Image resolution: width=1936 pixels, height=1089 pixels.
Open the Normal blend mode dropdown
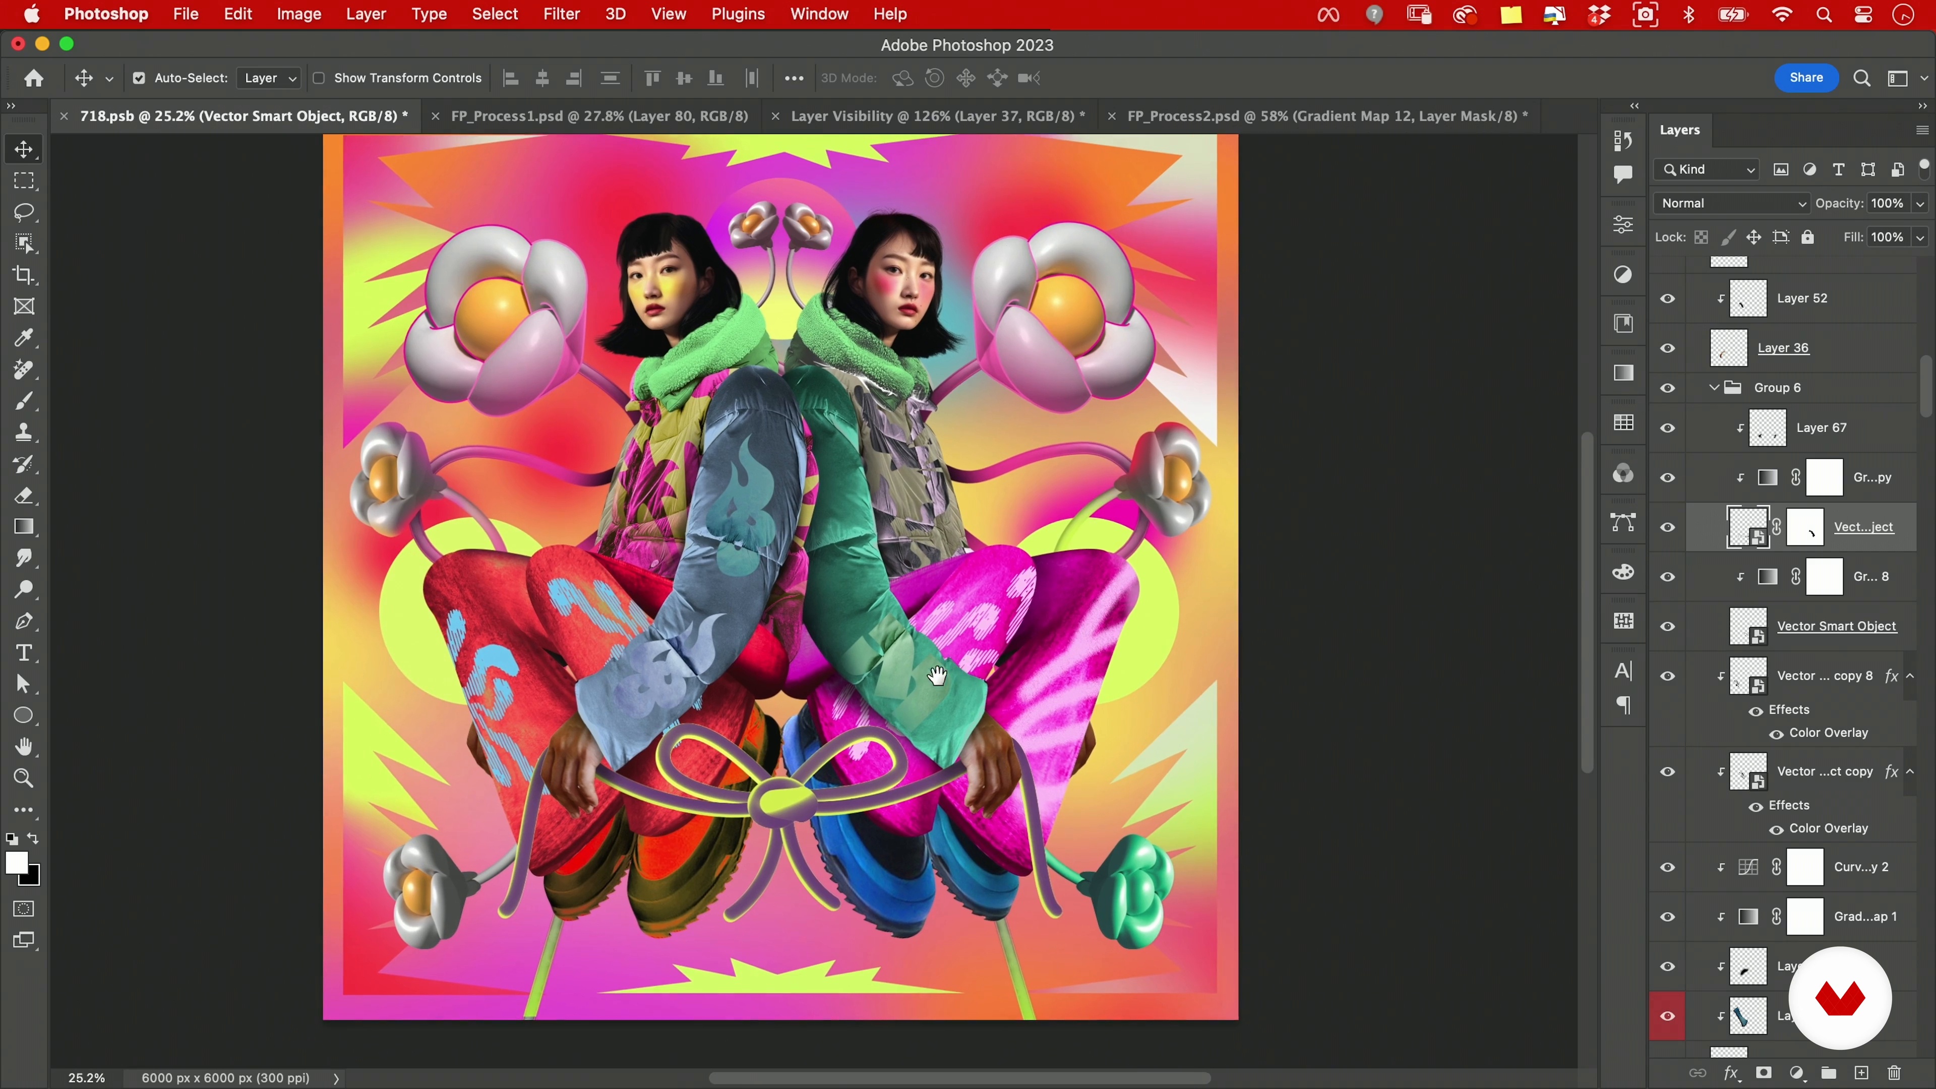tap(1732, 204)
